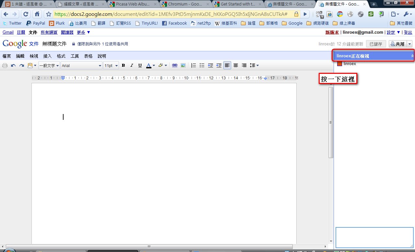
Task: Insert a link with the chain icon
Action: 175,65
